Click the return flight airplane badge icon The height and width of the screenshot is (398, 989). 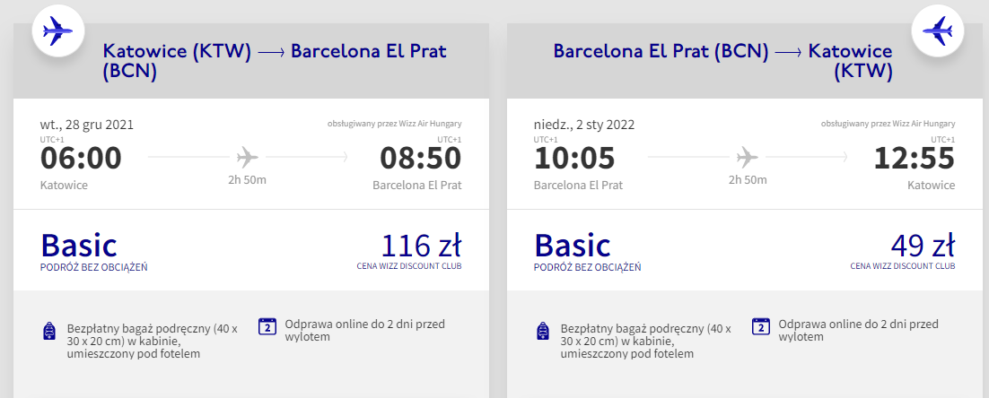point(936,32)
